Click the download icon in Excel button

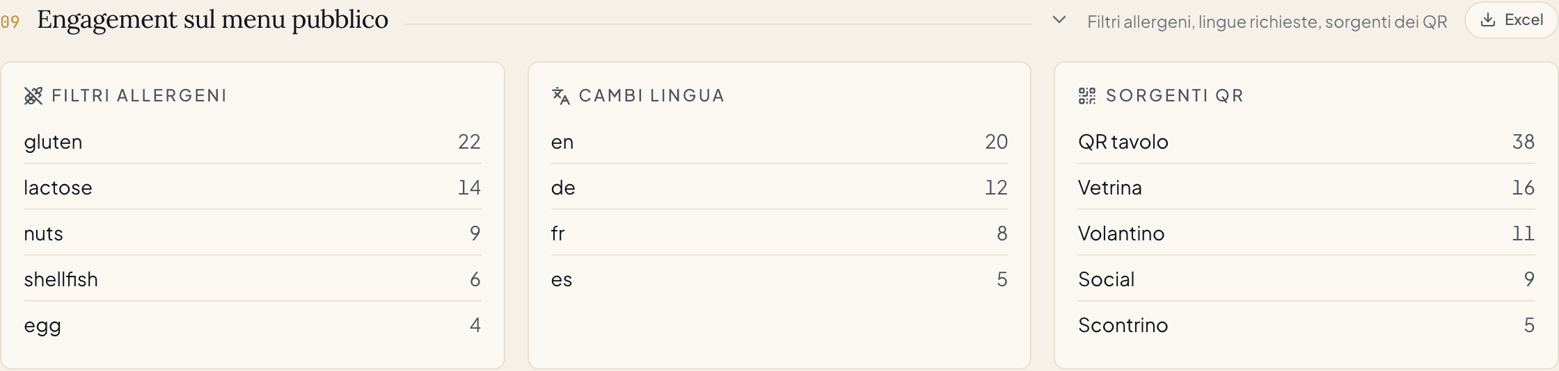click(x=1488, y=20)
